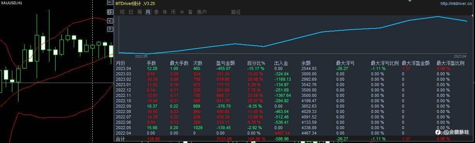Open the 备 notes tab
This screenshot has height=143, width=475.
click(x=190, y=12)
